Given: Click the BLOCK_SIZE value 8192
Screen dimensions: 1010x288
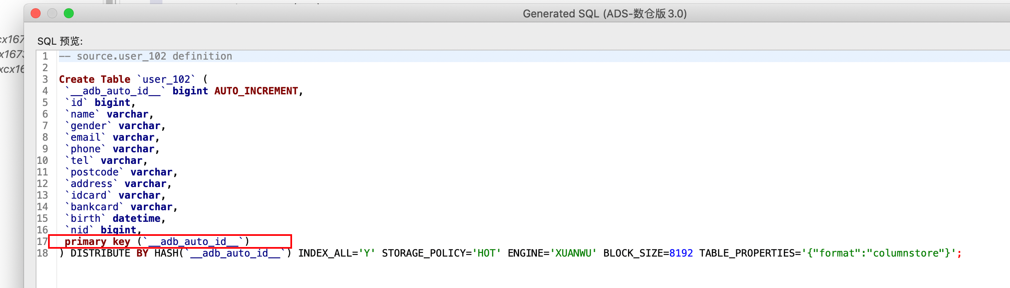Looking at the screenshot, I should [x=681, y=253].
